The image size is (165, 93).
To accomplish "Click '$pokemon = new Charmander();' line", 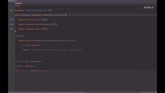I will click(29, 61).
